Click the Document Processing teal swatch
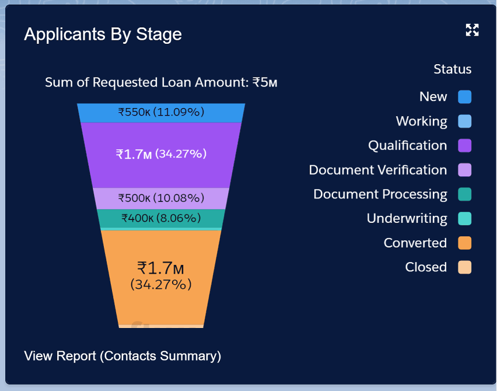Viewport: 497px width, 391px height. (464, 194)
